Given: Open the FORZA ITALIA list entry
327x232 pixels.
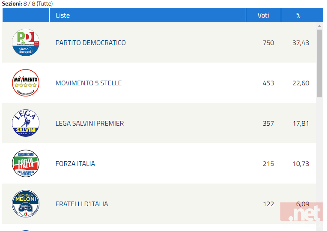Looking at the screenshot, I should click(x=75, y=164).
